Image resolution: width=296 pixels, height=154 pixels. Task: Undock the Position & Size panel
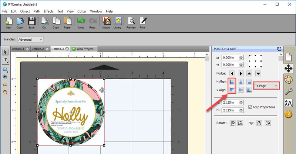click(279, 49)
